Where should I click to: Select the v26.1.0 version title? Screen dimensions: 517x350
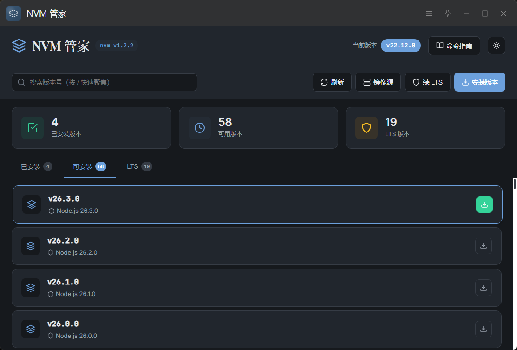click(63, 282)
